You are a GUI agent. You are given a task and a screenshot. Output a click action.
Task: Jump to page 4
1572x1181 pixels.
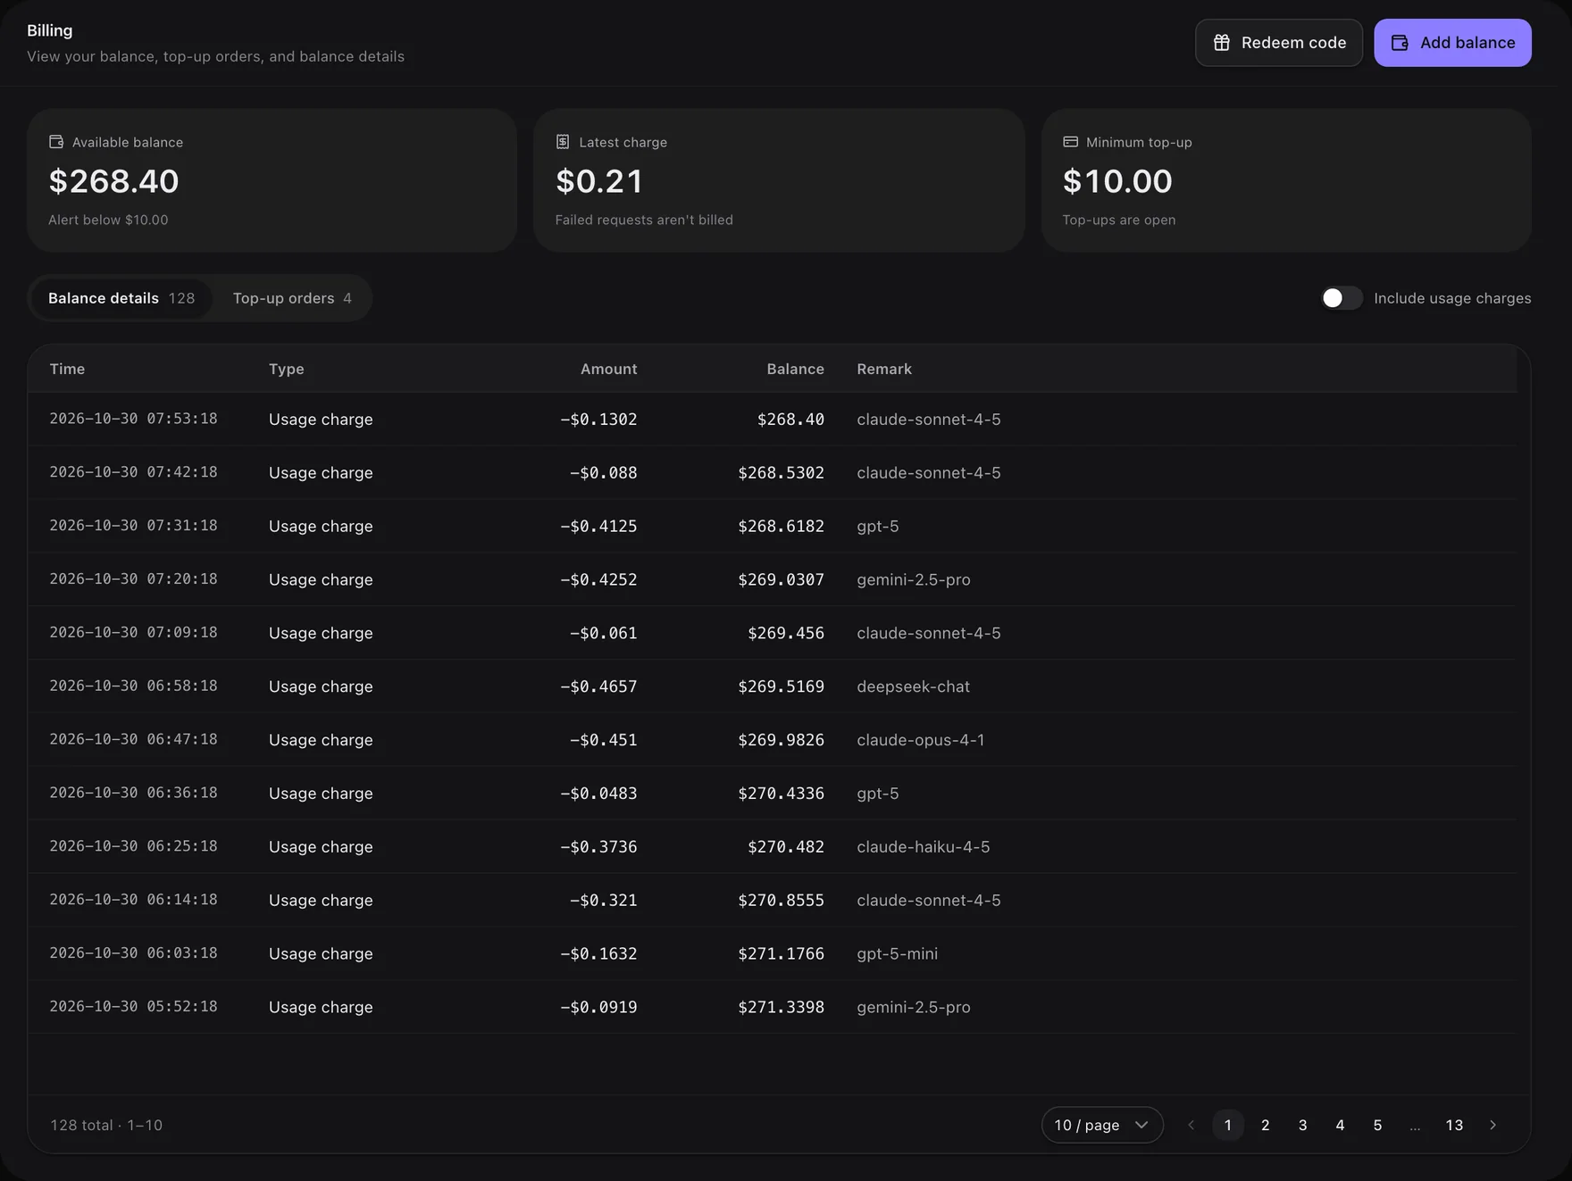click(1340, 1125)
